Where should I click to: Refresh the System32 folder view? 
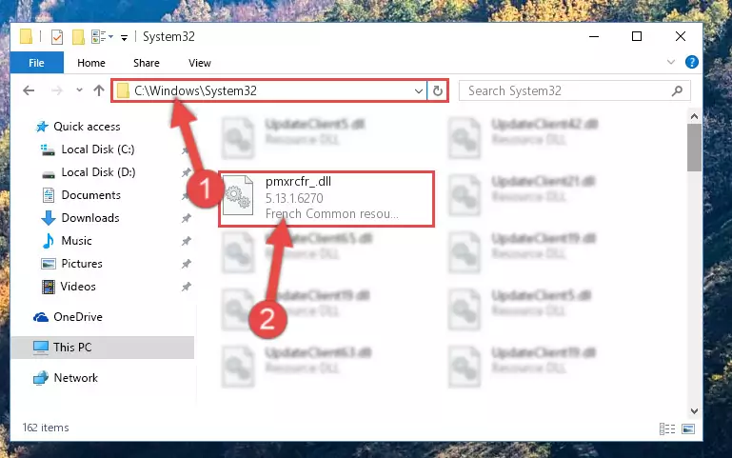point(438,90)
